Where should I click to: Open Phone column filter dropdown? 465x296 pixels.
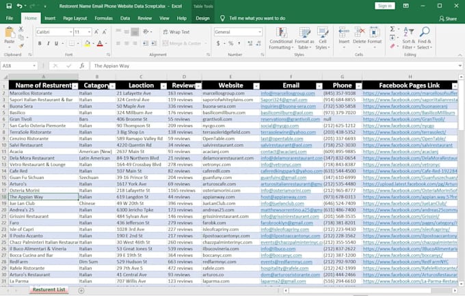coord(358,86)
